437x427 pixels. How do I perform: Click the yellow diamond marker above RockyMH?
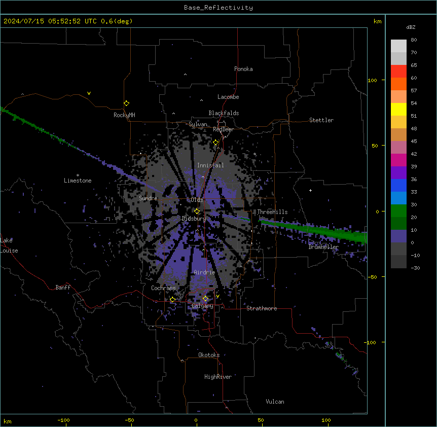coord(126,103)
